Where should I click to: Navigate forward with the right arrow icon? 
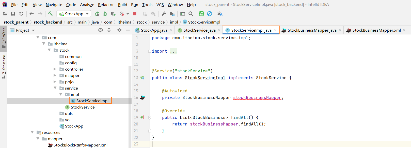click(40, 14)
